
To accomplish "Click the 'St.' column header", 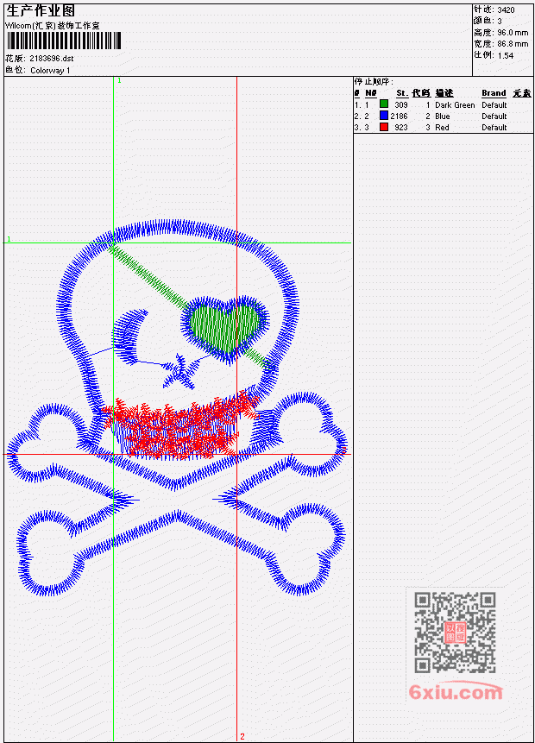I will pyautogui.click(x=402, y=93).
